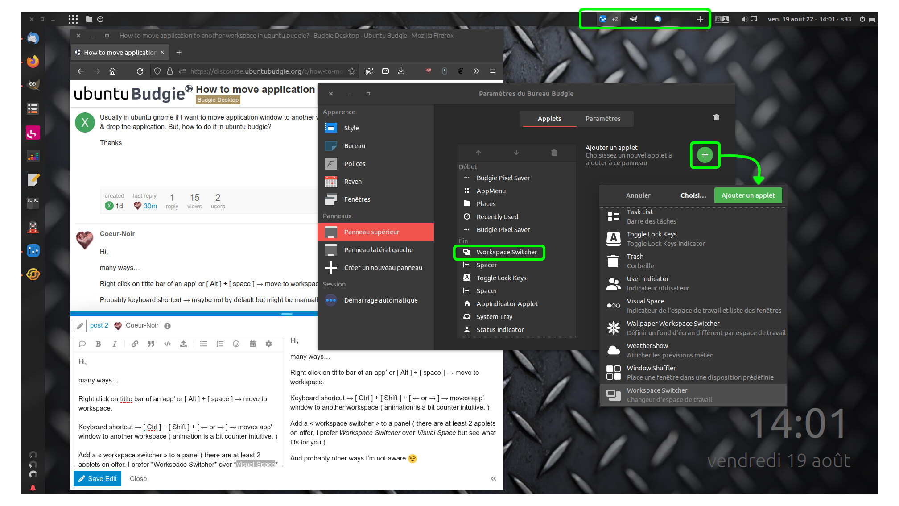Open Fenêtres settings section
Screen dimensions: 899x506
tap(375, 199)
